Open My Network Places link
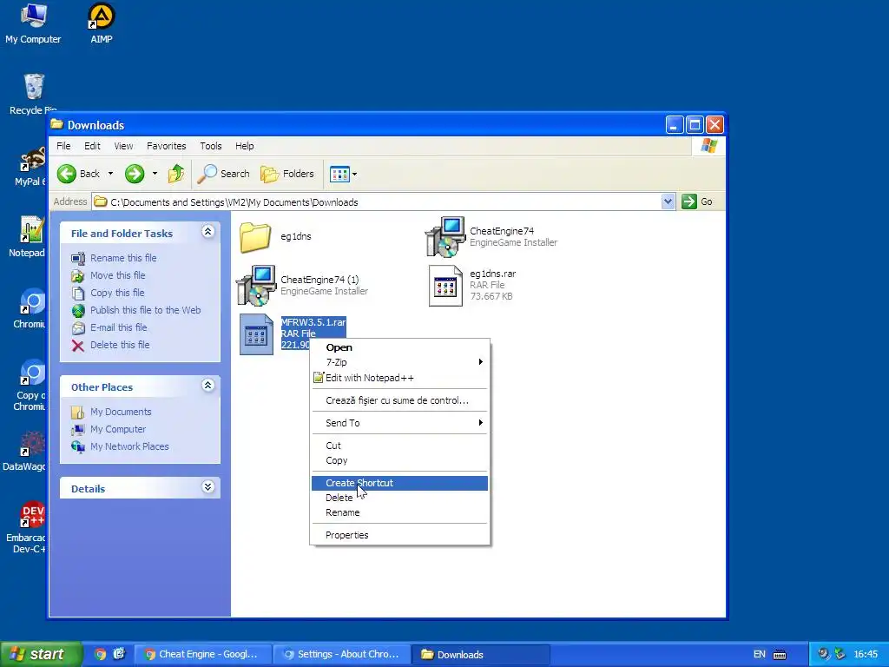Screen dimensions: 889x667 tap(129, 446)
